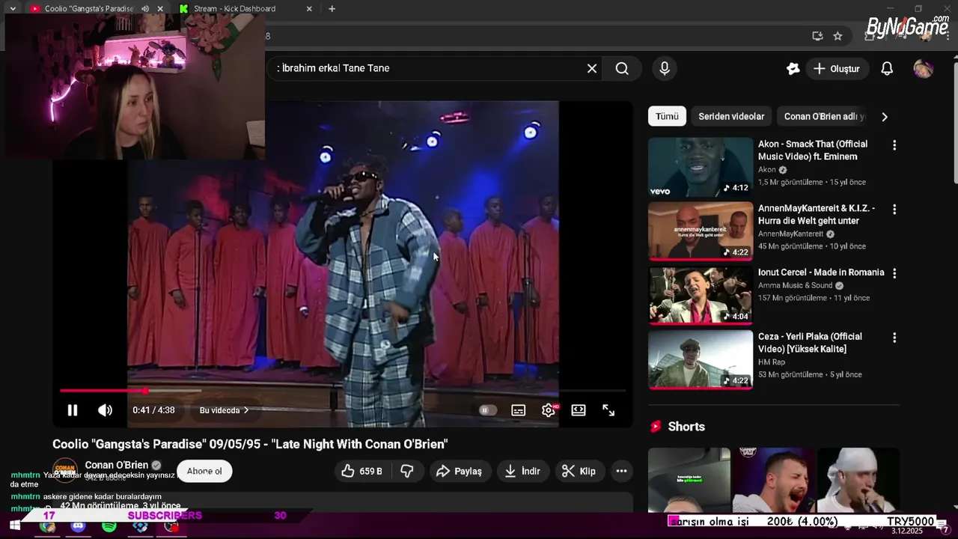This screenshot has height=539, width=958.
Task: Click the search magnifier button
Action: point(622,68)
